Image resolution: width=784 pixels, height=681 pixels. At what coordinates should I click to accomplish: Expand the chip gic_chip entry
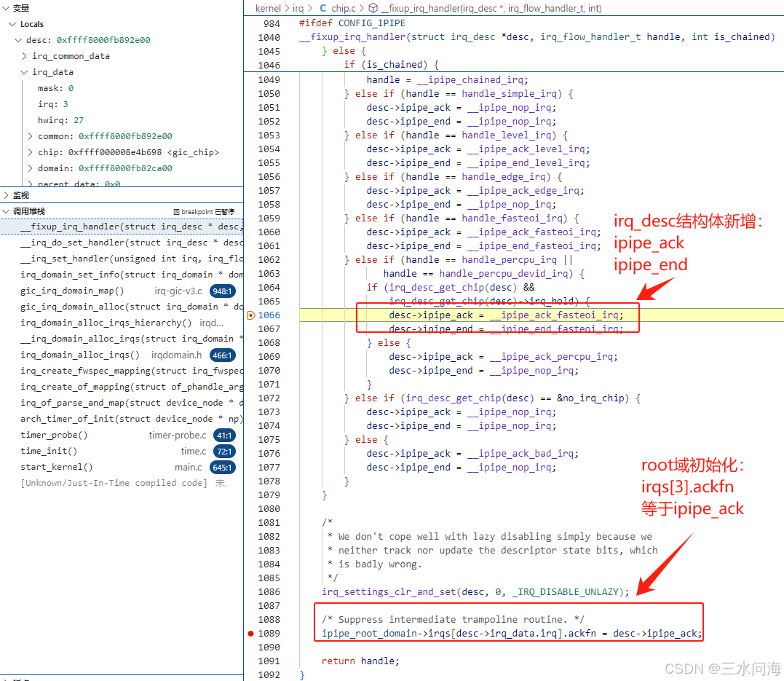click(31, 152)
